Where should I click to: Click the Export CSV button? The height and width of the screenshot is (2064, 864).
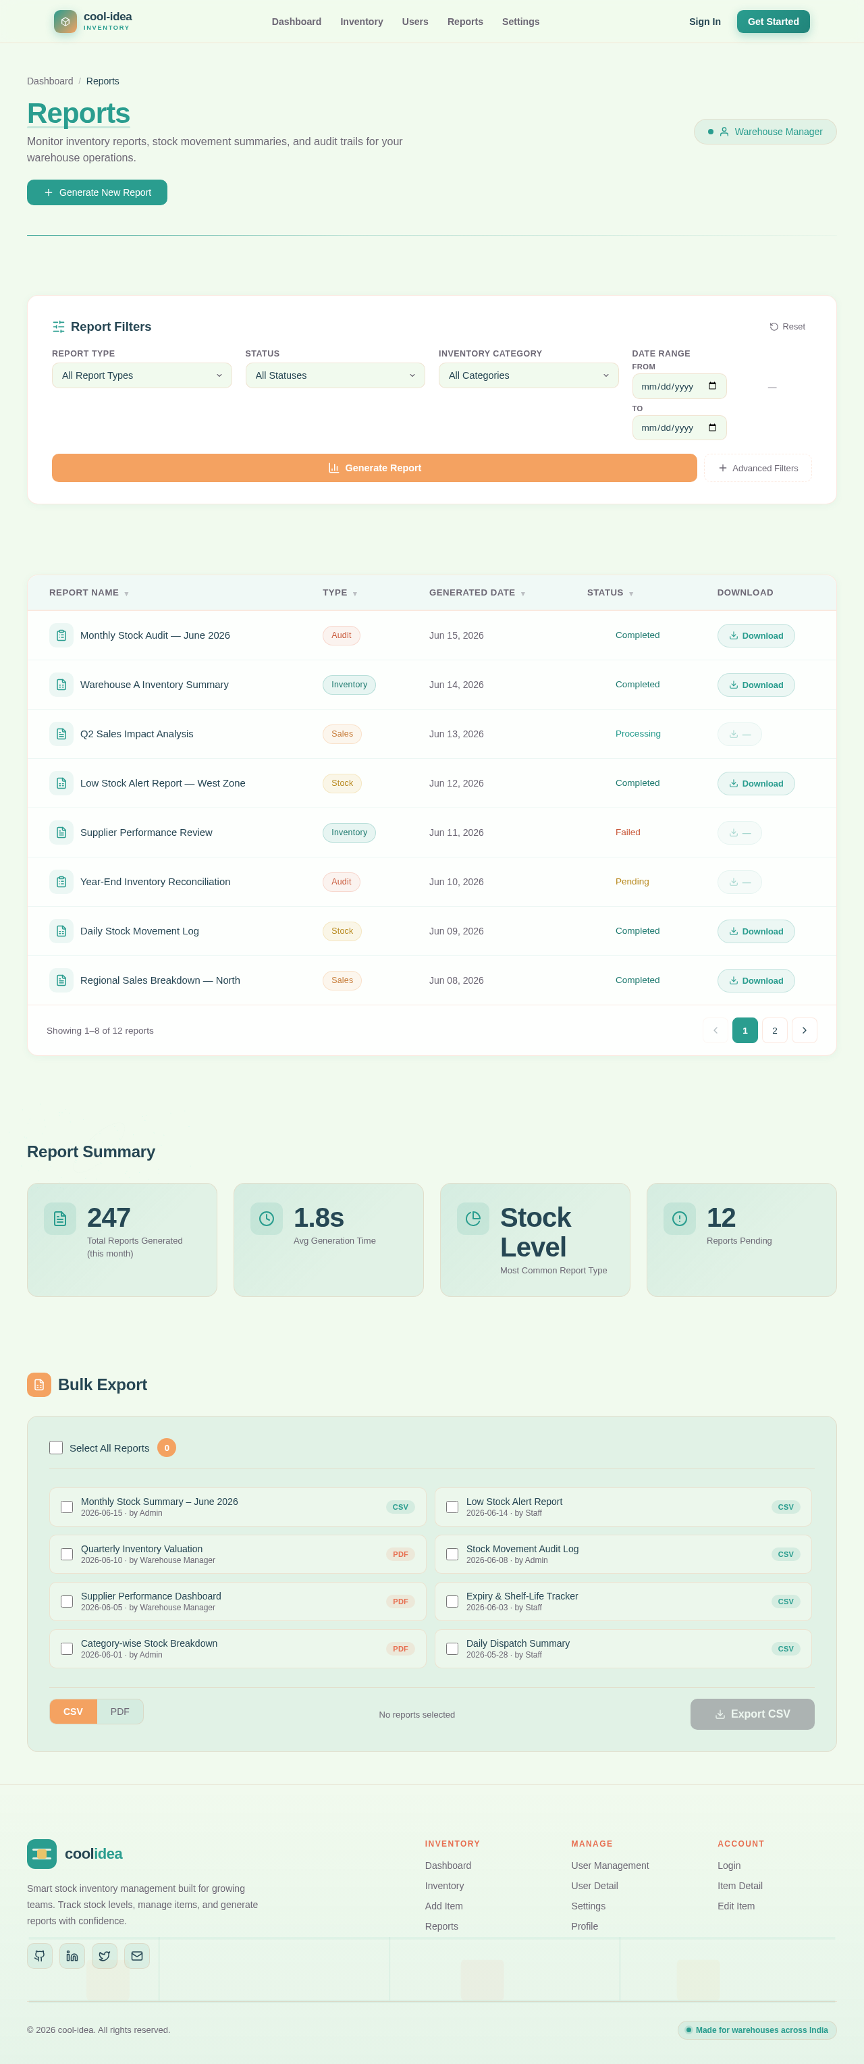(752, 1714)
